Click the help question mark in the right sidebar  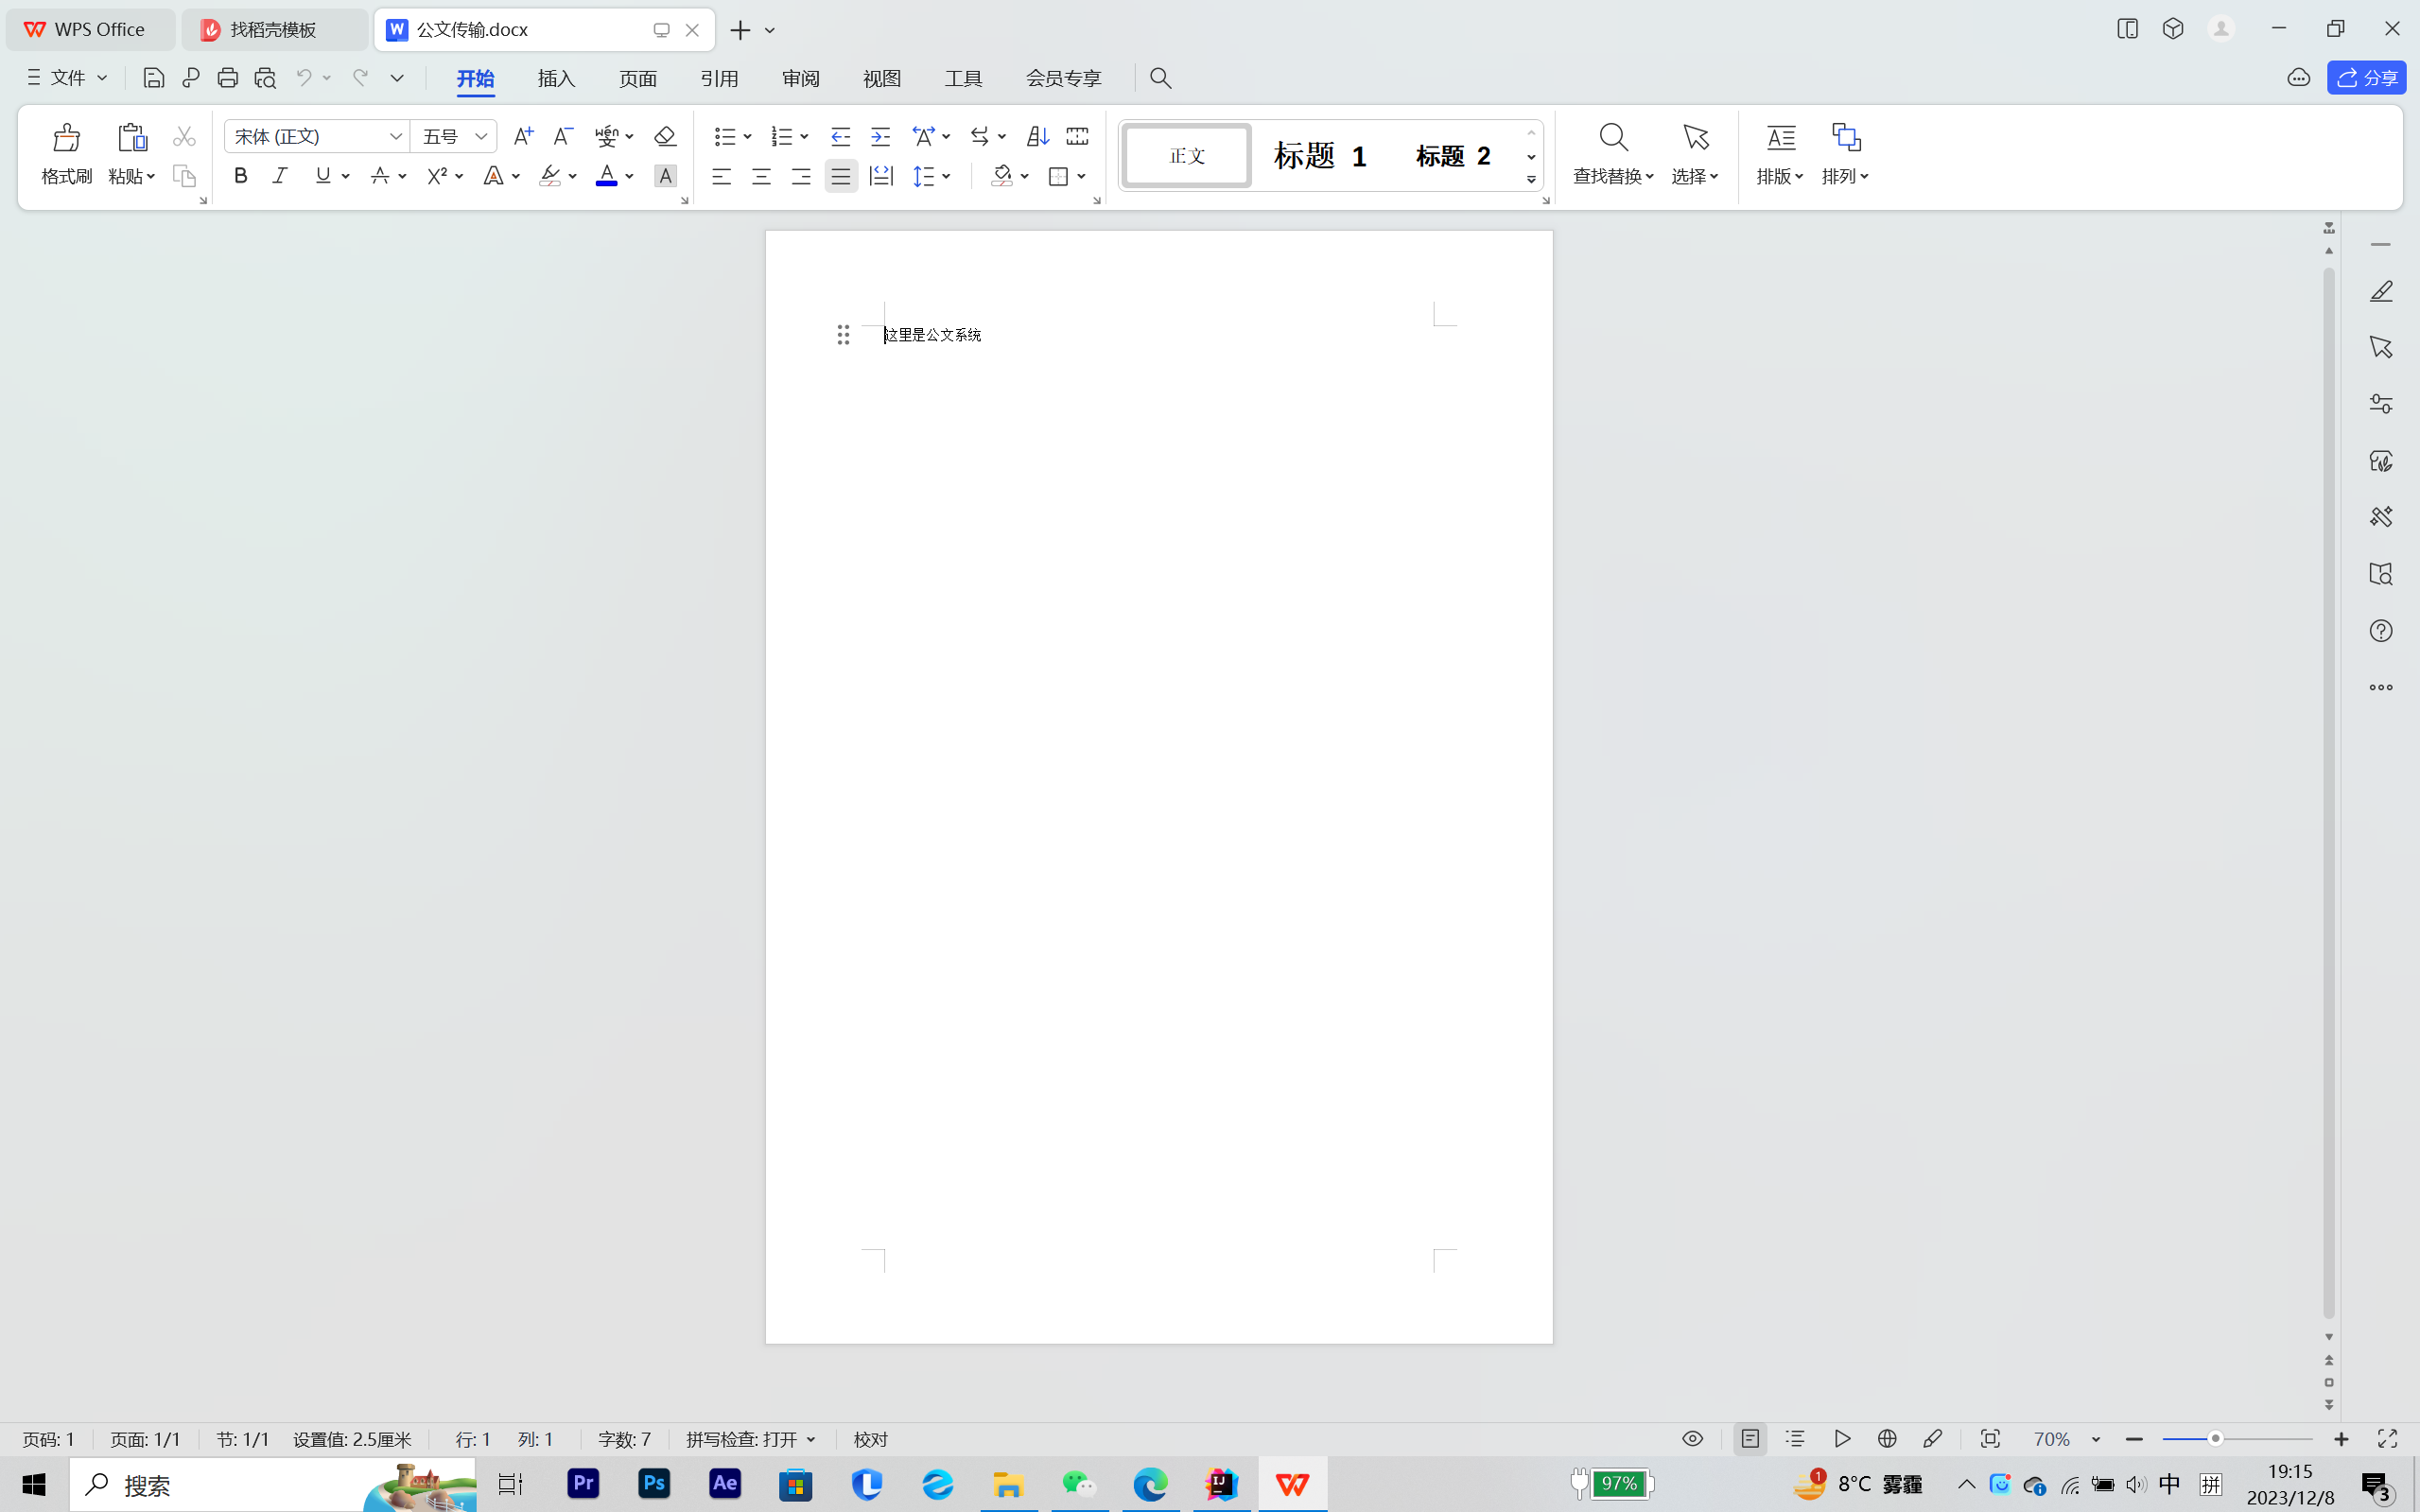click(2380, 631)
